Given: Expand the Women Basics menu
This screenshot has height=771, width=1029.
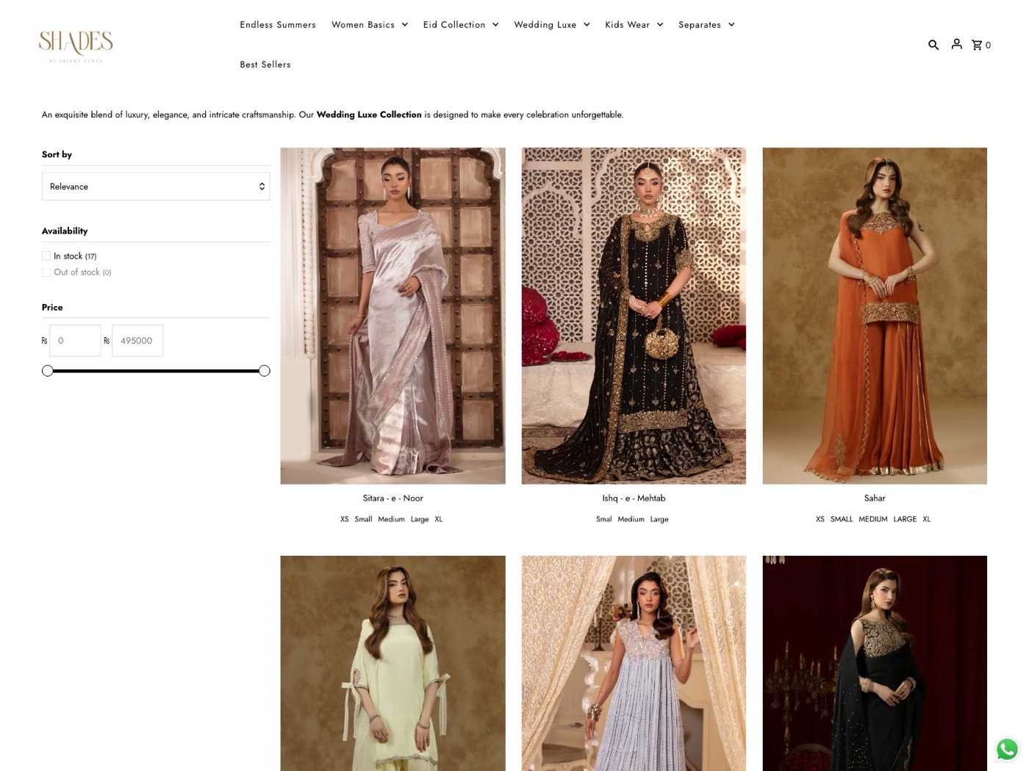Looking at the screenshot, I should 369,25.
